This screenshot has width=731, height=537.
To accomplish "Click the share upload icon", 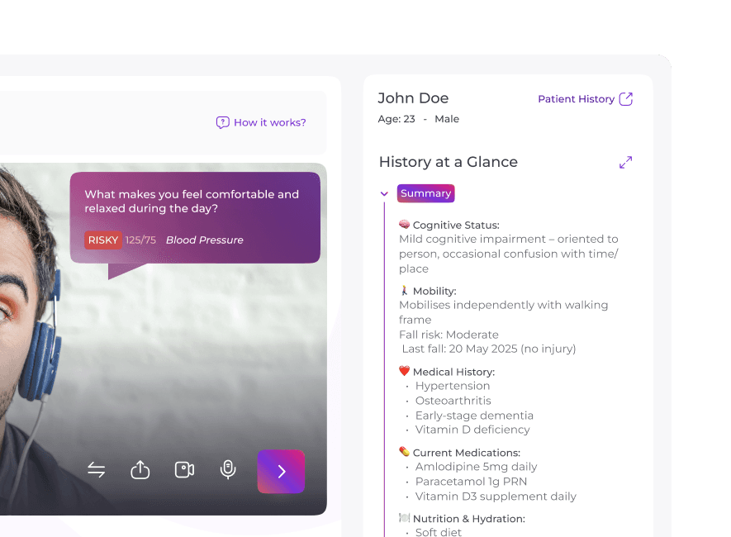I will click(140, 470).
